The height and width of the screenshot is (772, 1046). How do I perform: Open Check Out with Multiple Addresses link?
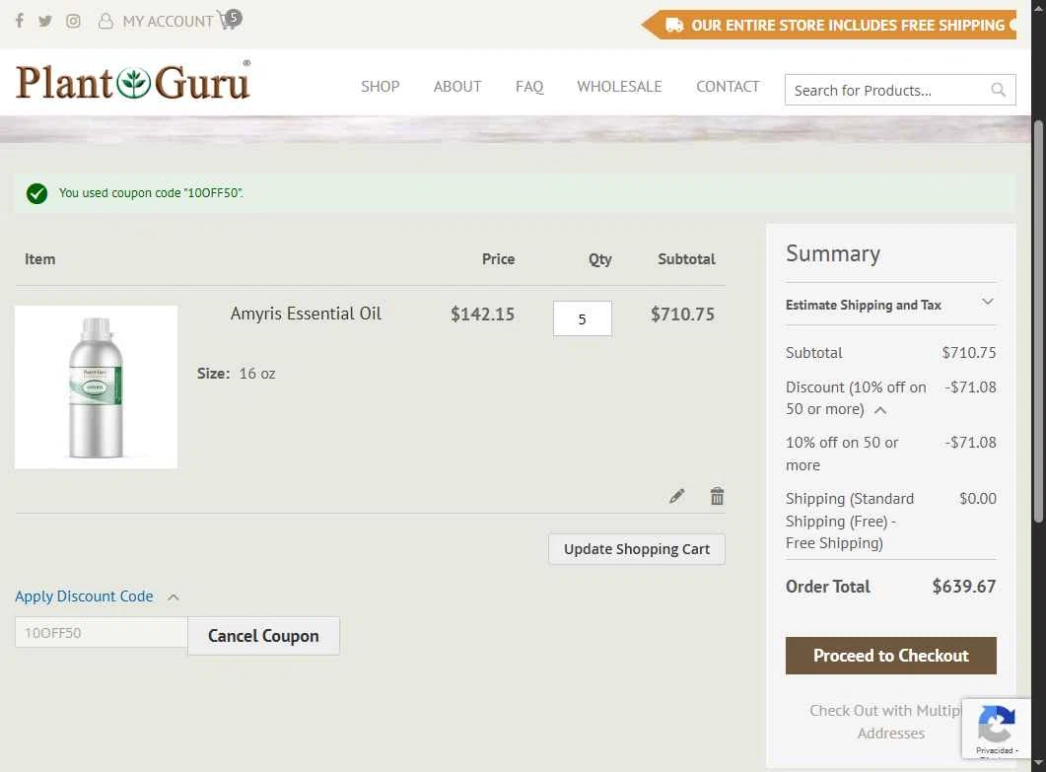click(x=890, y=722)
